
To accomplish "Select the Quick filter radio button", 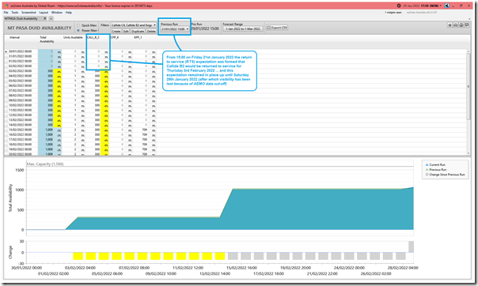I will [78, 25].
